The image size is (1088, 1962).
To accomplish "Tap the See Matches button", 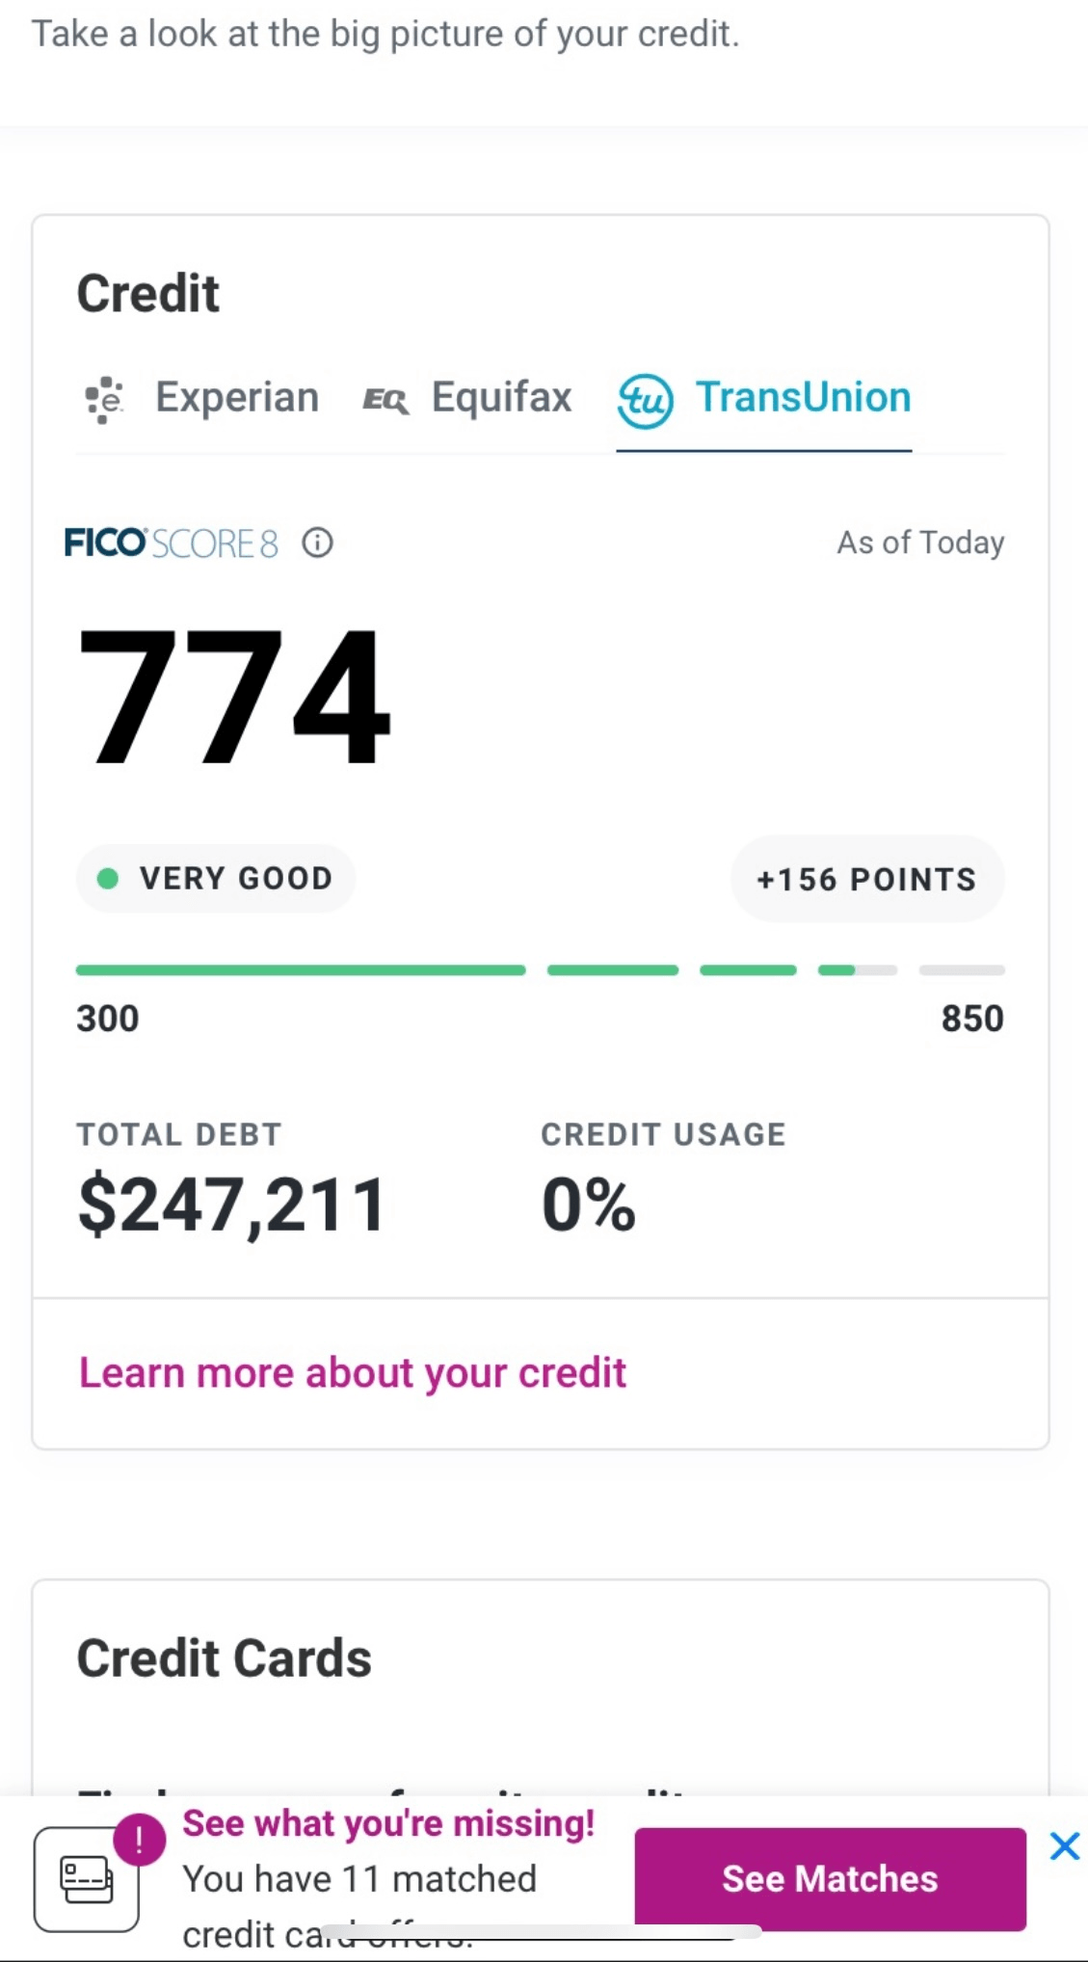I will pos(831,1879).
